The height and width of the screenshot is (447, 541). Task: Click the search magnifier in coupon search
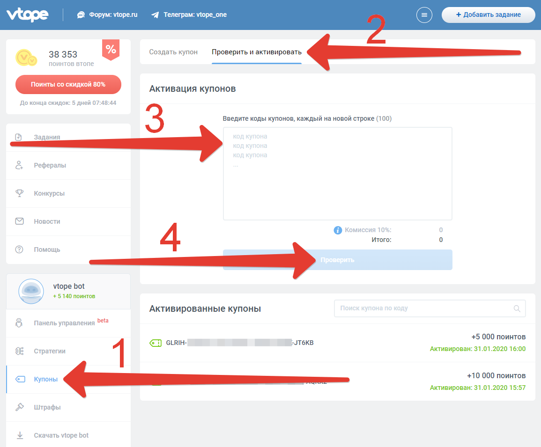coord(517,308)
